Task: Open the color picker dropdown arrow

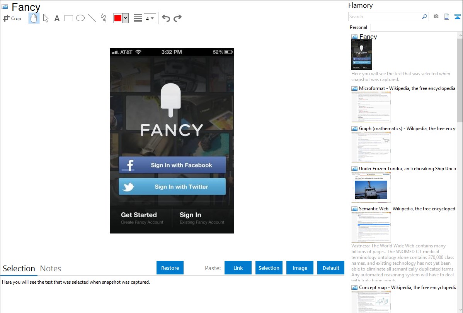Action: pos(126,18)
